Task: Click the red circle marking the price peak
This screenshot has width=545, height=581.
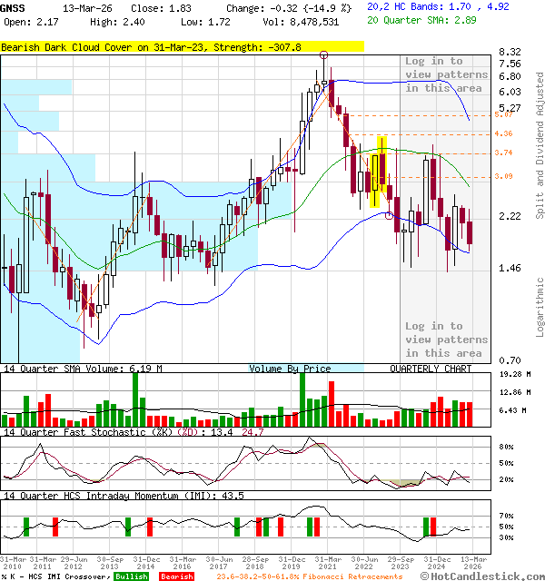Action: (x=324, y=55)
